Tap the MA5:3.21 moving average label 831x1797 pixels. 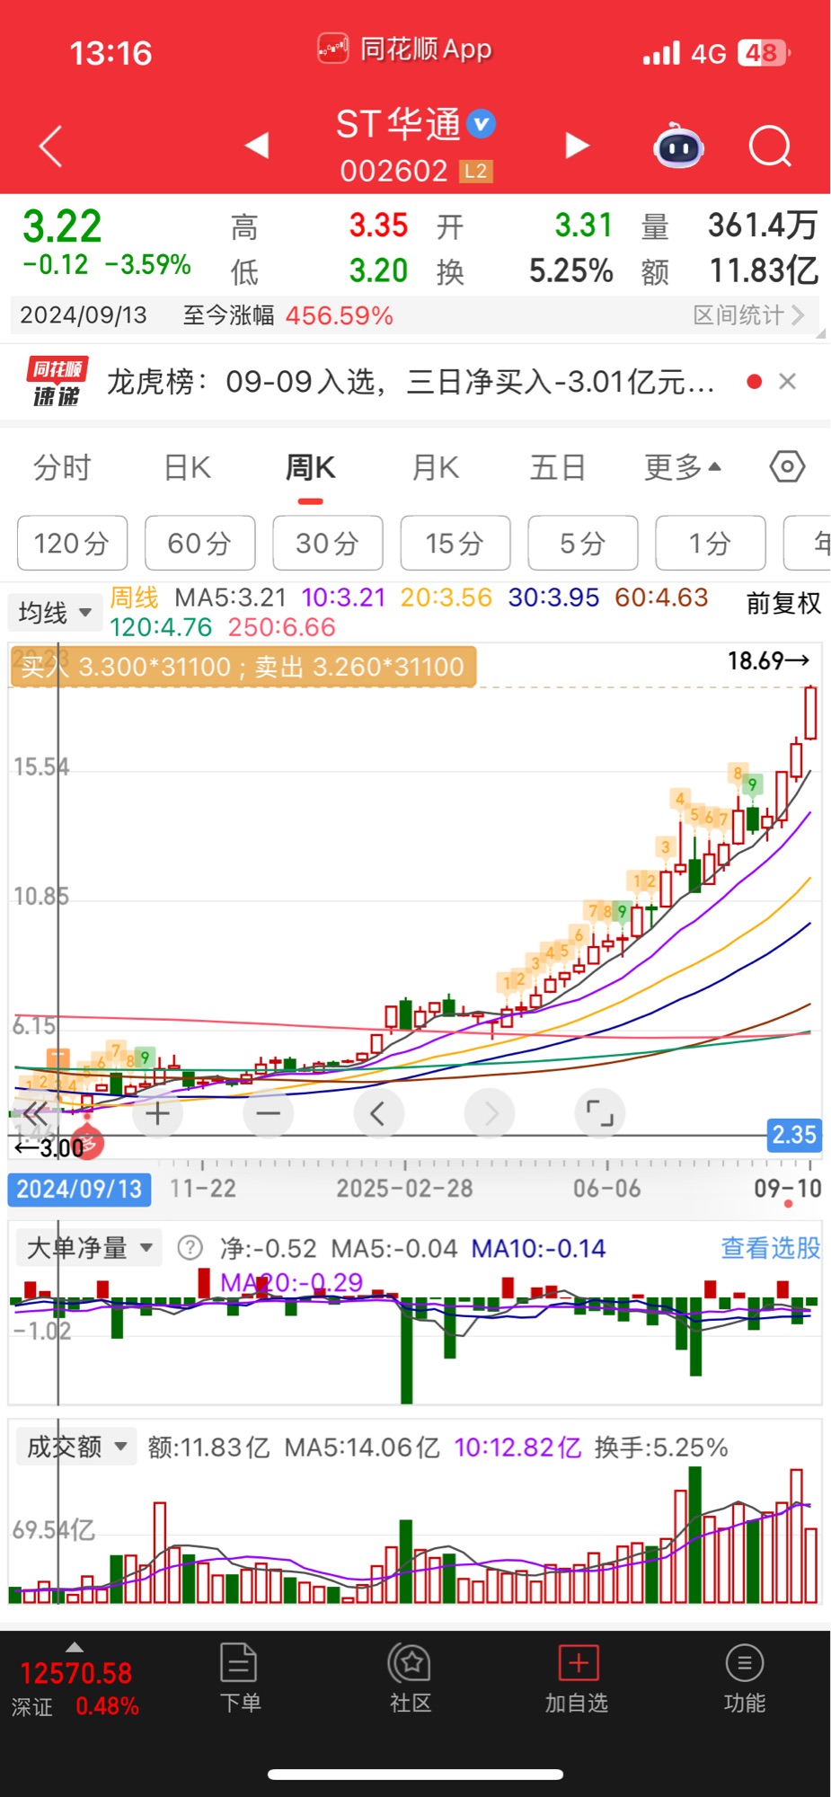pyautogui.click(x=231, y=598)
